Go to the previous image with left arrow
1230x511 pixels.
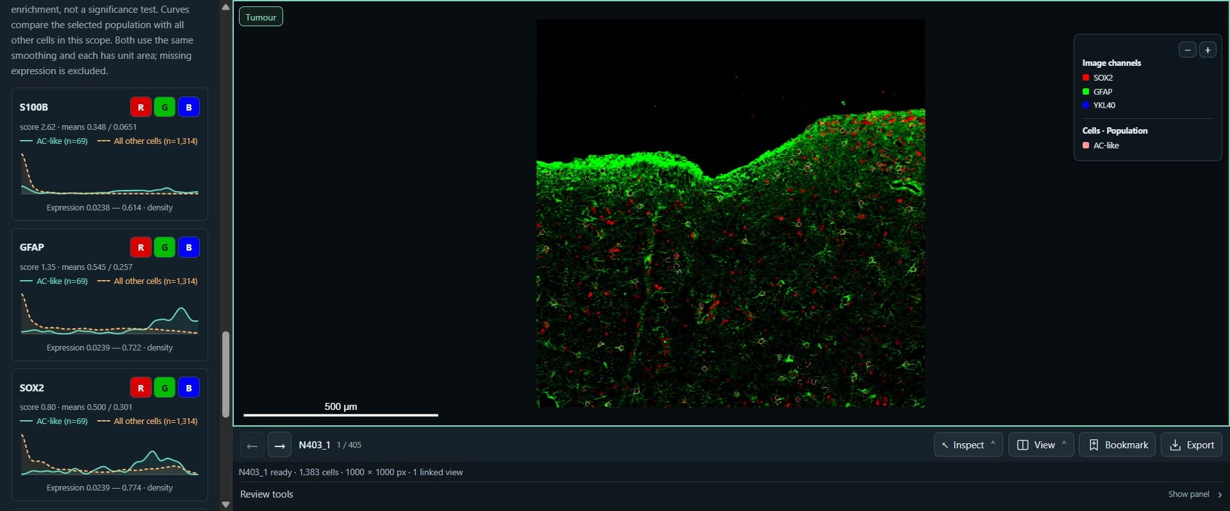(252, 445)
